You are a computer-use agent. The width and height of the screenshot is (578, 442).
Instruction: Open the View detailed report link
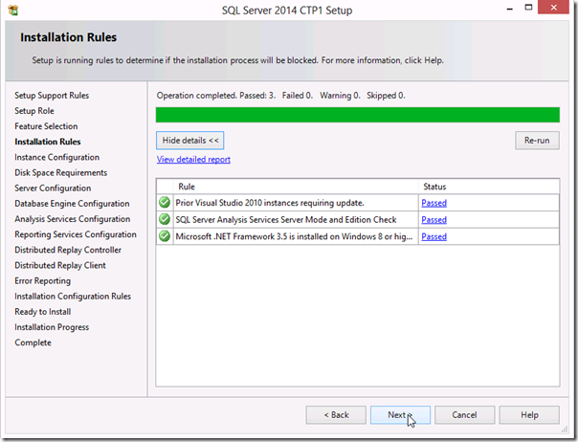point(193,159)
